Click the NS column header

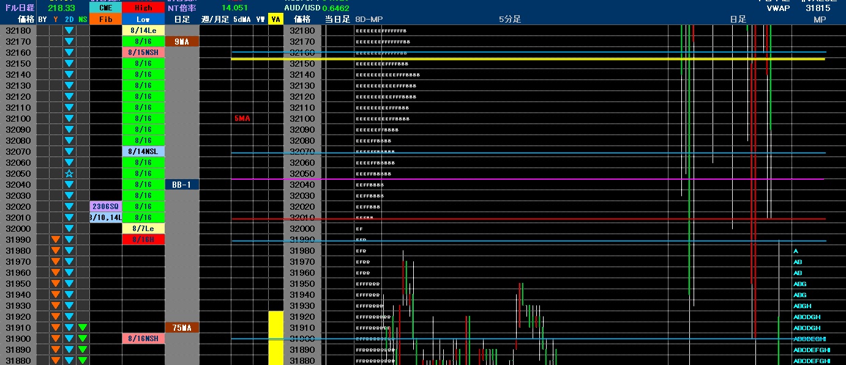click(x=83, y=20)
